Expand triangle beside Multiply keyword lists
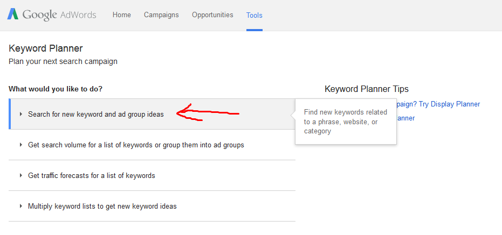502x235 pixels. [21, 206]
